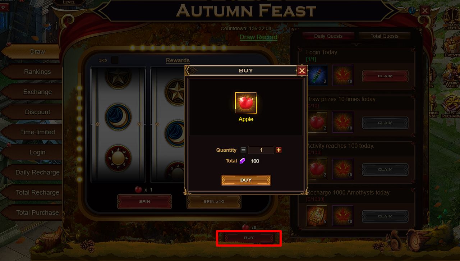Click the amethyst gem icon beside Total
The image size is (460, 261).
(x=243, y=161)
